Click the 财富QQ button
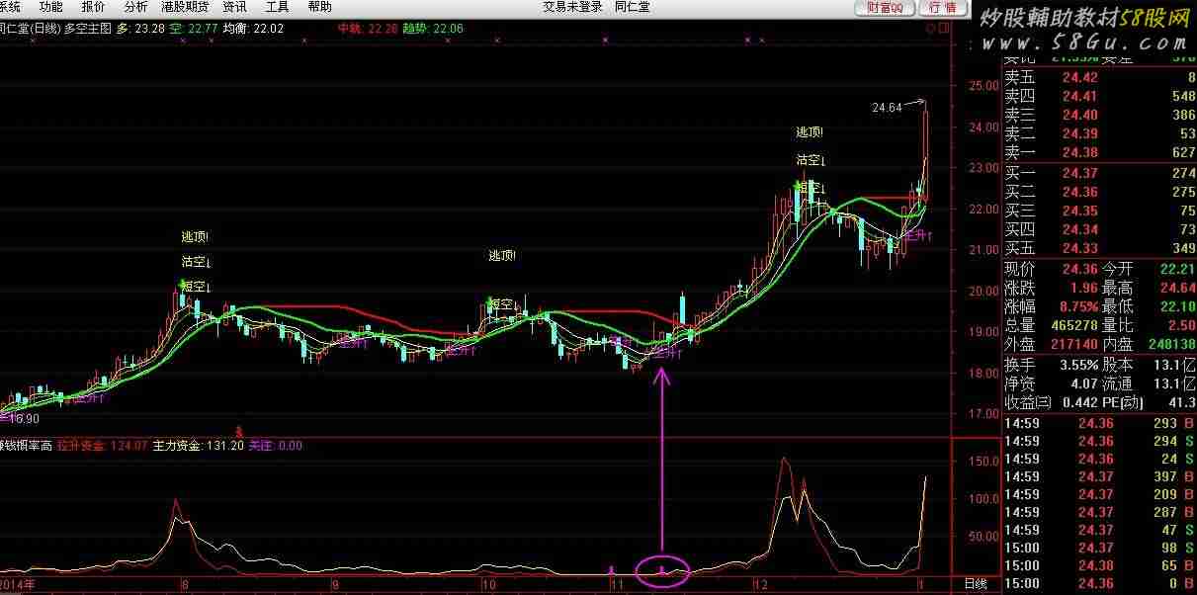The image size is (1197, 595). tap(885, 8)
